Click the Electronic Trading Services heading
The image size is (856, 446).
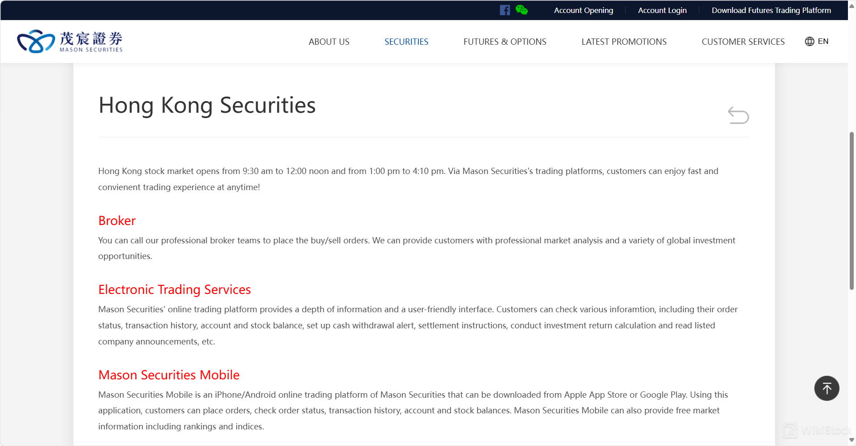pos(175,289)
